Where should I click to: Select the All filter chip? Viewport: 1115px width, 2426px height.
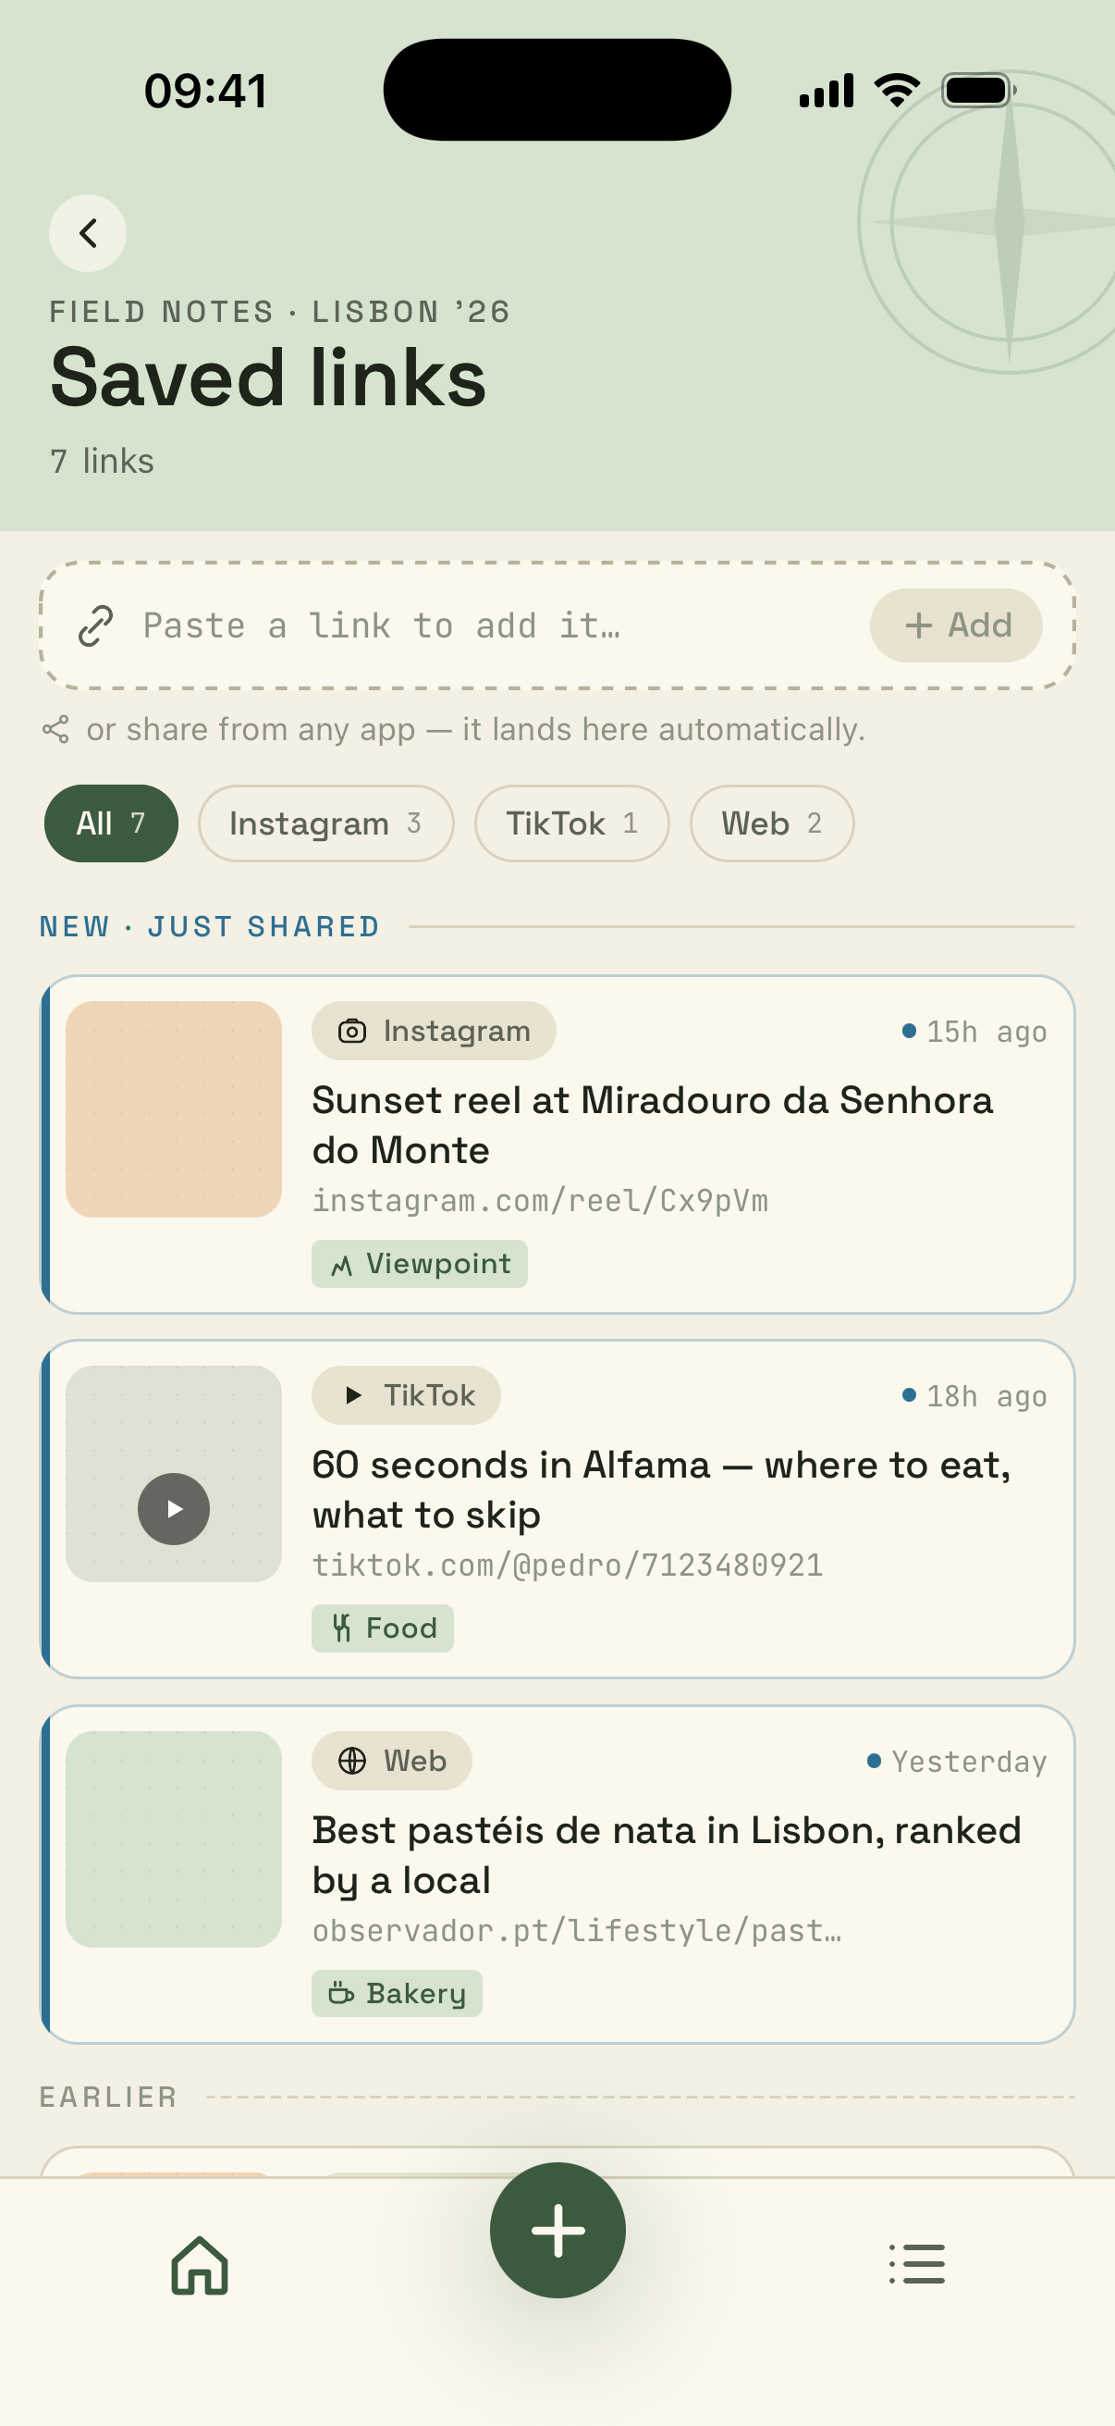(111, 823)
